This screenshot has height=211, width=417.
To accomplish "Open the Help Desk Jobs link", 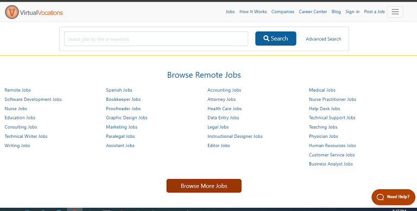I will tap(325, 108).
